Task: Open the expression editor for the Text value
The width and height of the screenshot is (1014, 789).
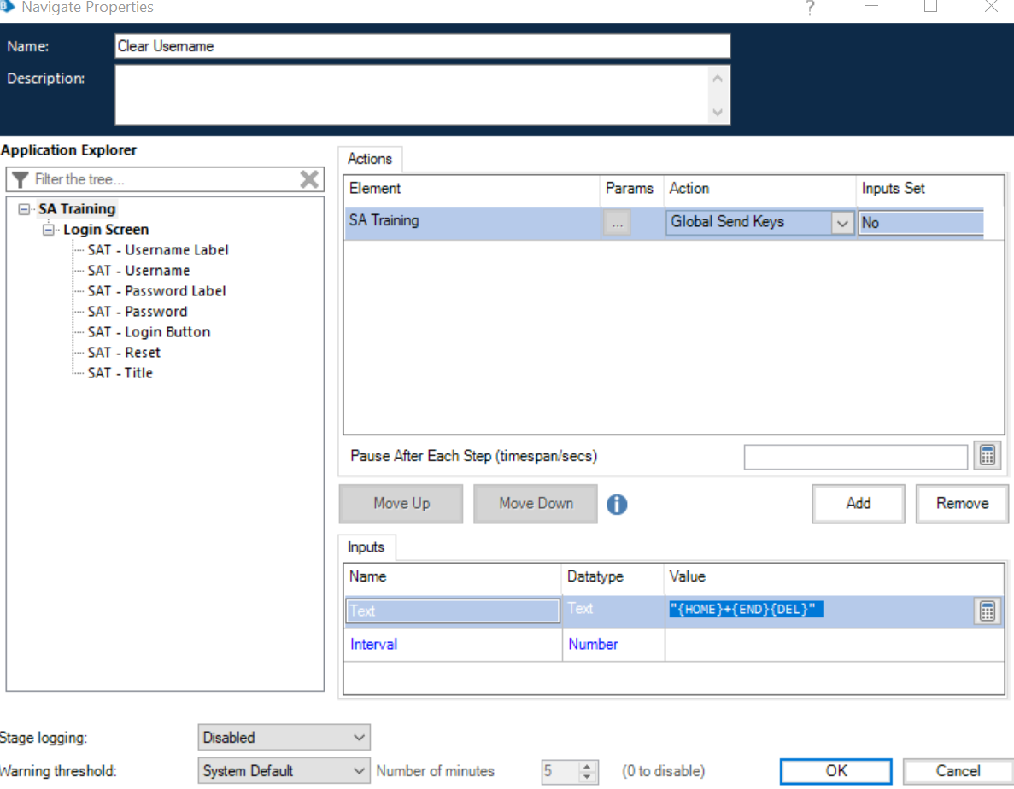Action: 987,610
